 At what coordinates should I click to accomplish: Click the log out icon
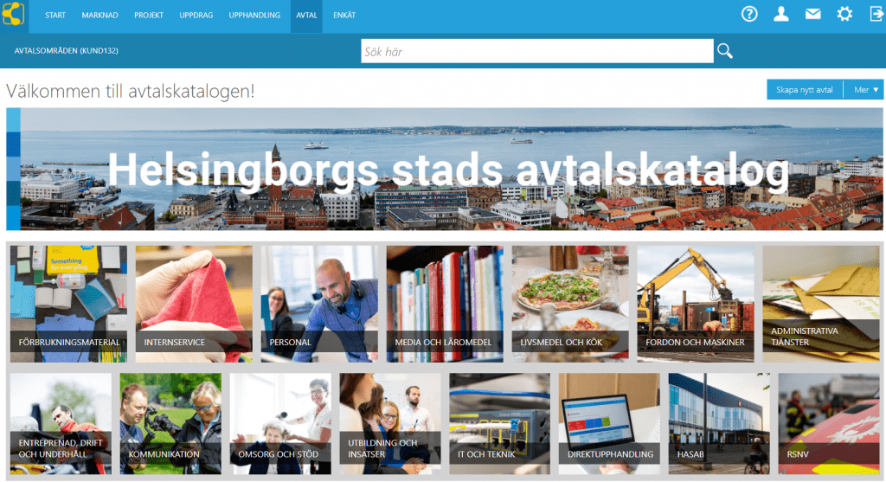(x=876, y=14)
